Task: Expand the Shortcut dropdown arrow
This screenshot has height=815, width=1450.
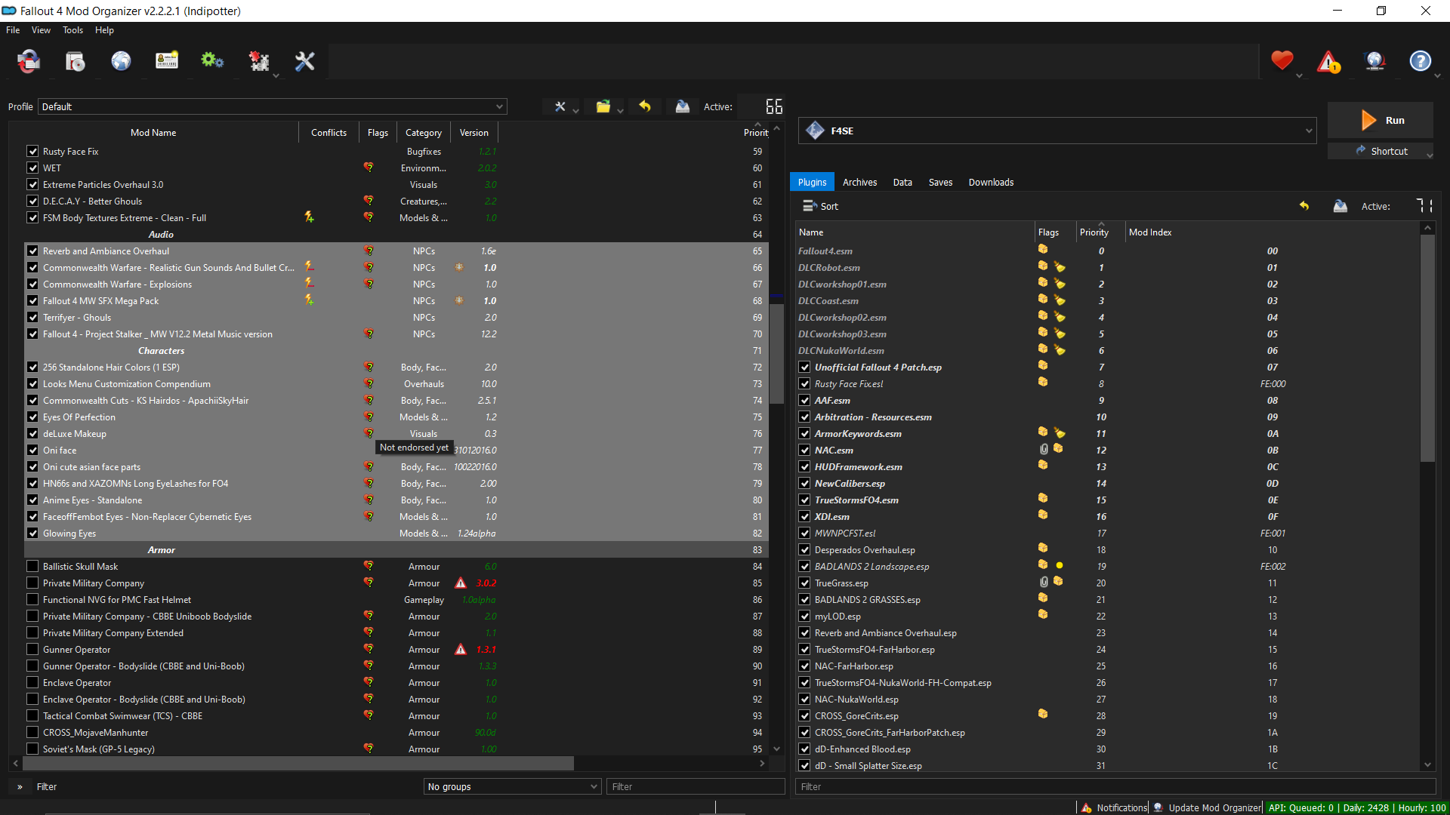Action: (1429, 154)
